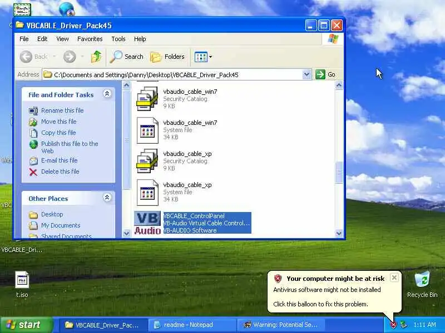Click the globe Publish icon
Screen dimensions: 445x333
click(33, 144)
